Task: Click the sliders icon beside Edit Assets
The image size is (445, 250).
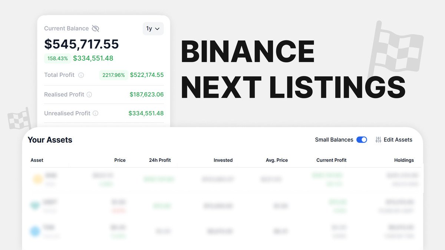Action: click(378, 140)
